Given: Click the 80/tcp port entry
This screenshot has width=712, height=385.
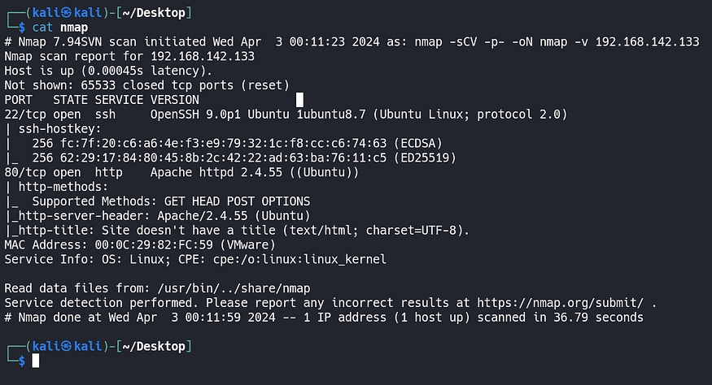Looking at the screenshot, I should click(x=25, y=172).
